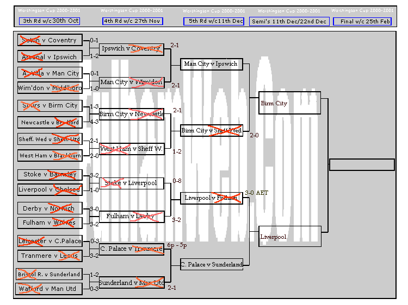408x305 pixels.
Task: Click the '4th Rd w/c 27th Nov' header box
Action: 133,21
